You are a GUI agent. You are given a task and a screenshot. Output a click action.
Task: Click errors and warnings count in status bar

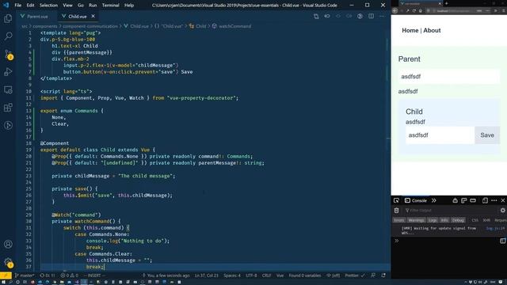(x=70, y=275)
